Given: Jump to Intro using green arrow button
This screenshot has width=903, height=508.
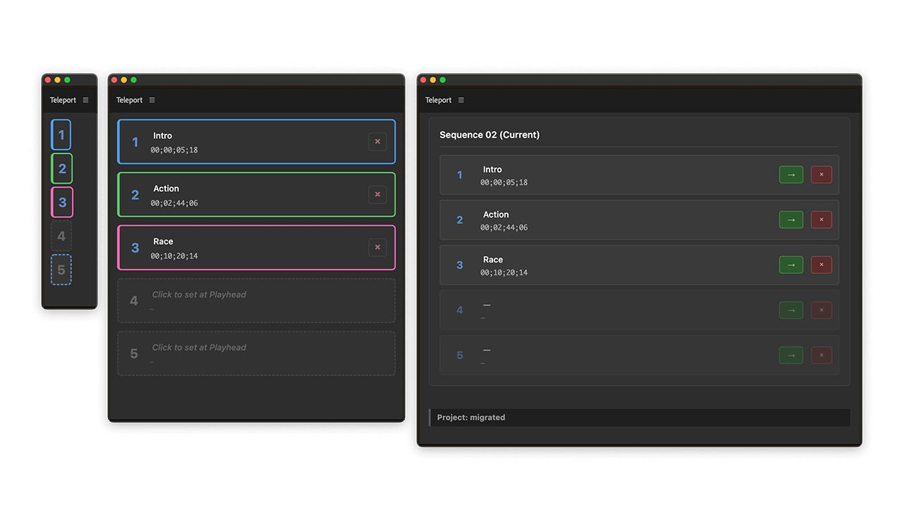Looking at the screenshot, I should pos(791,175).
